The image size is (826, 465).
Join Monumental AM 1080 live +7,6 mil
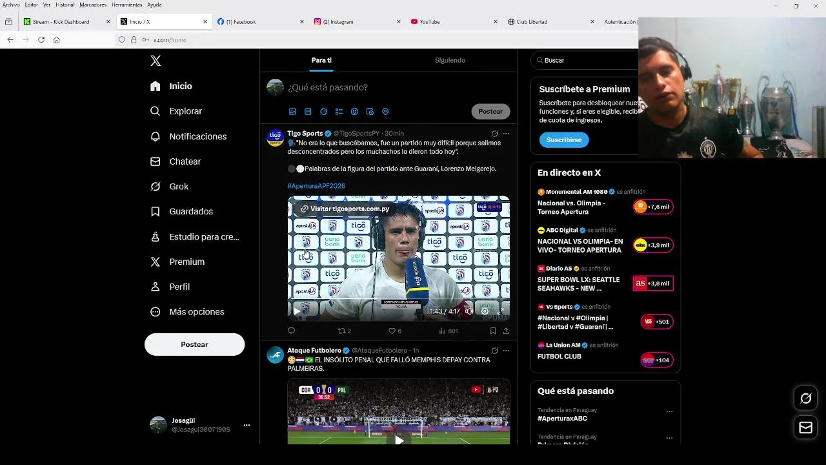tap(653, 207)
